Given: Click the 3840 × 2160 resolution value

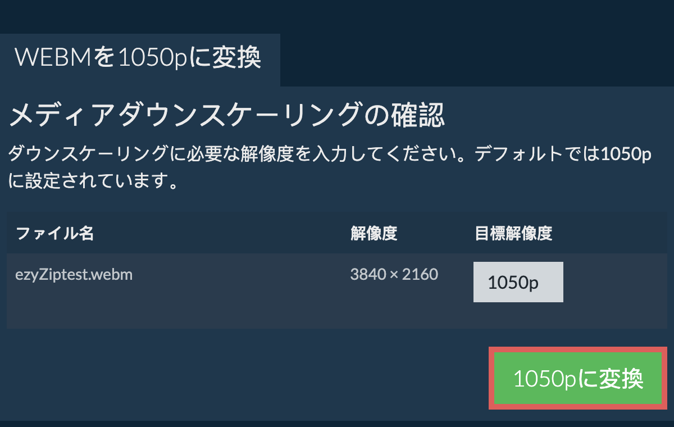Looking at the screenshot, I should click(x=393, y=275).
